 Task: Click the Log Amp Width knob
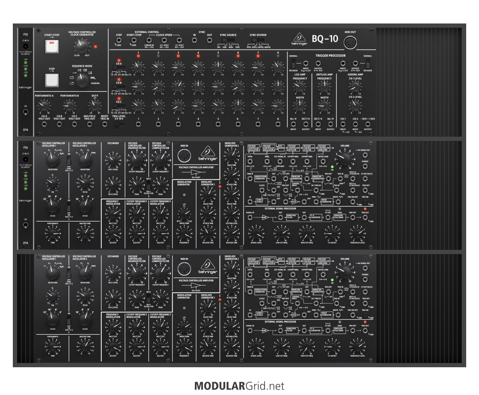(300, 105)
